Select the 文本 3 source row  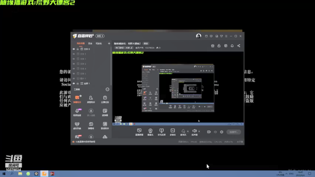pyautogui.click(x=91, y=74)
